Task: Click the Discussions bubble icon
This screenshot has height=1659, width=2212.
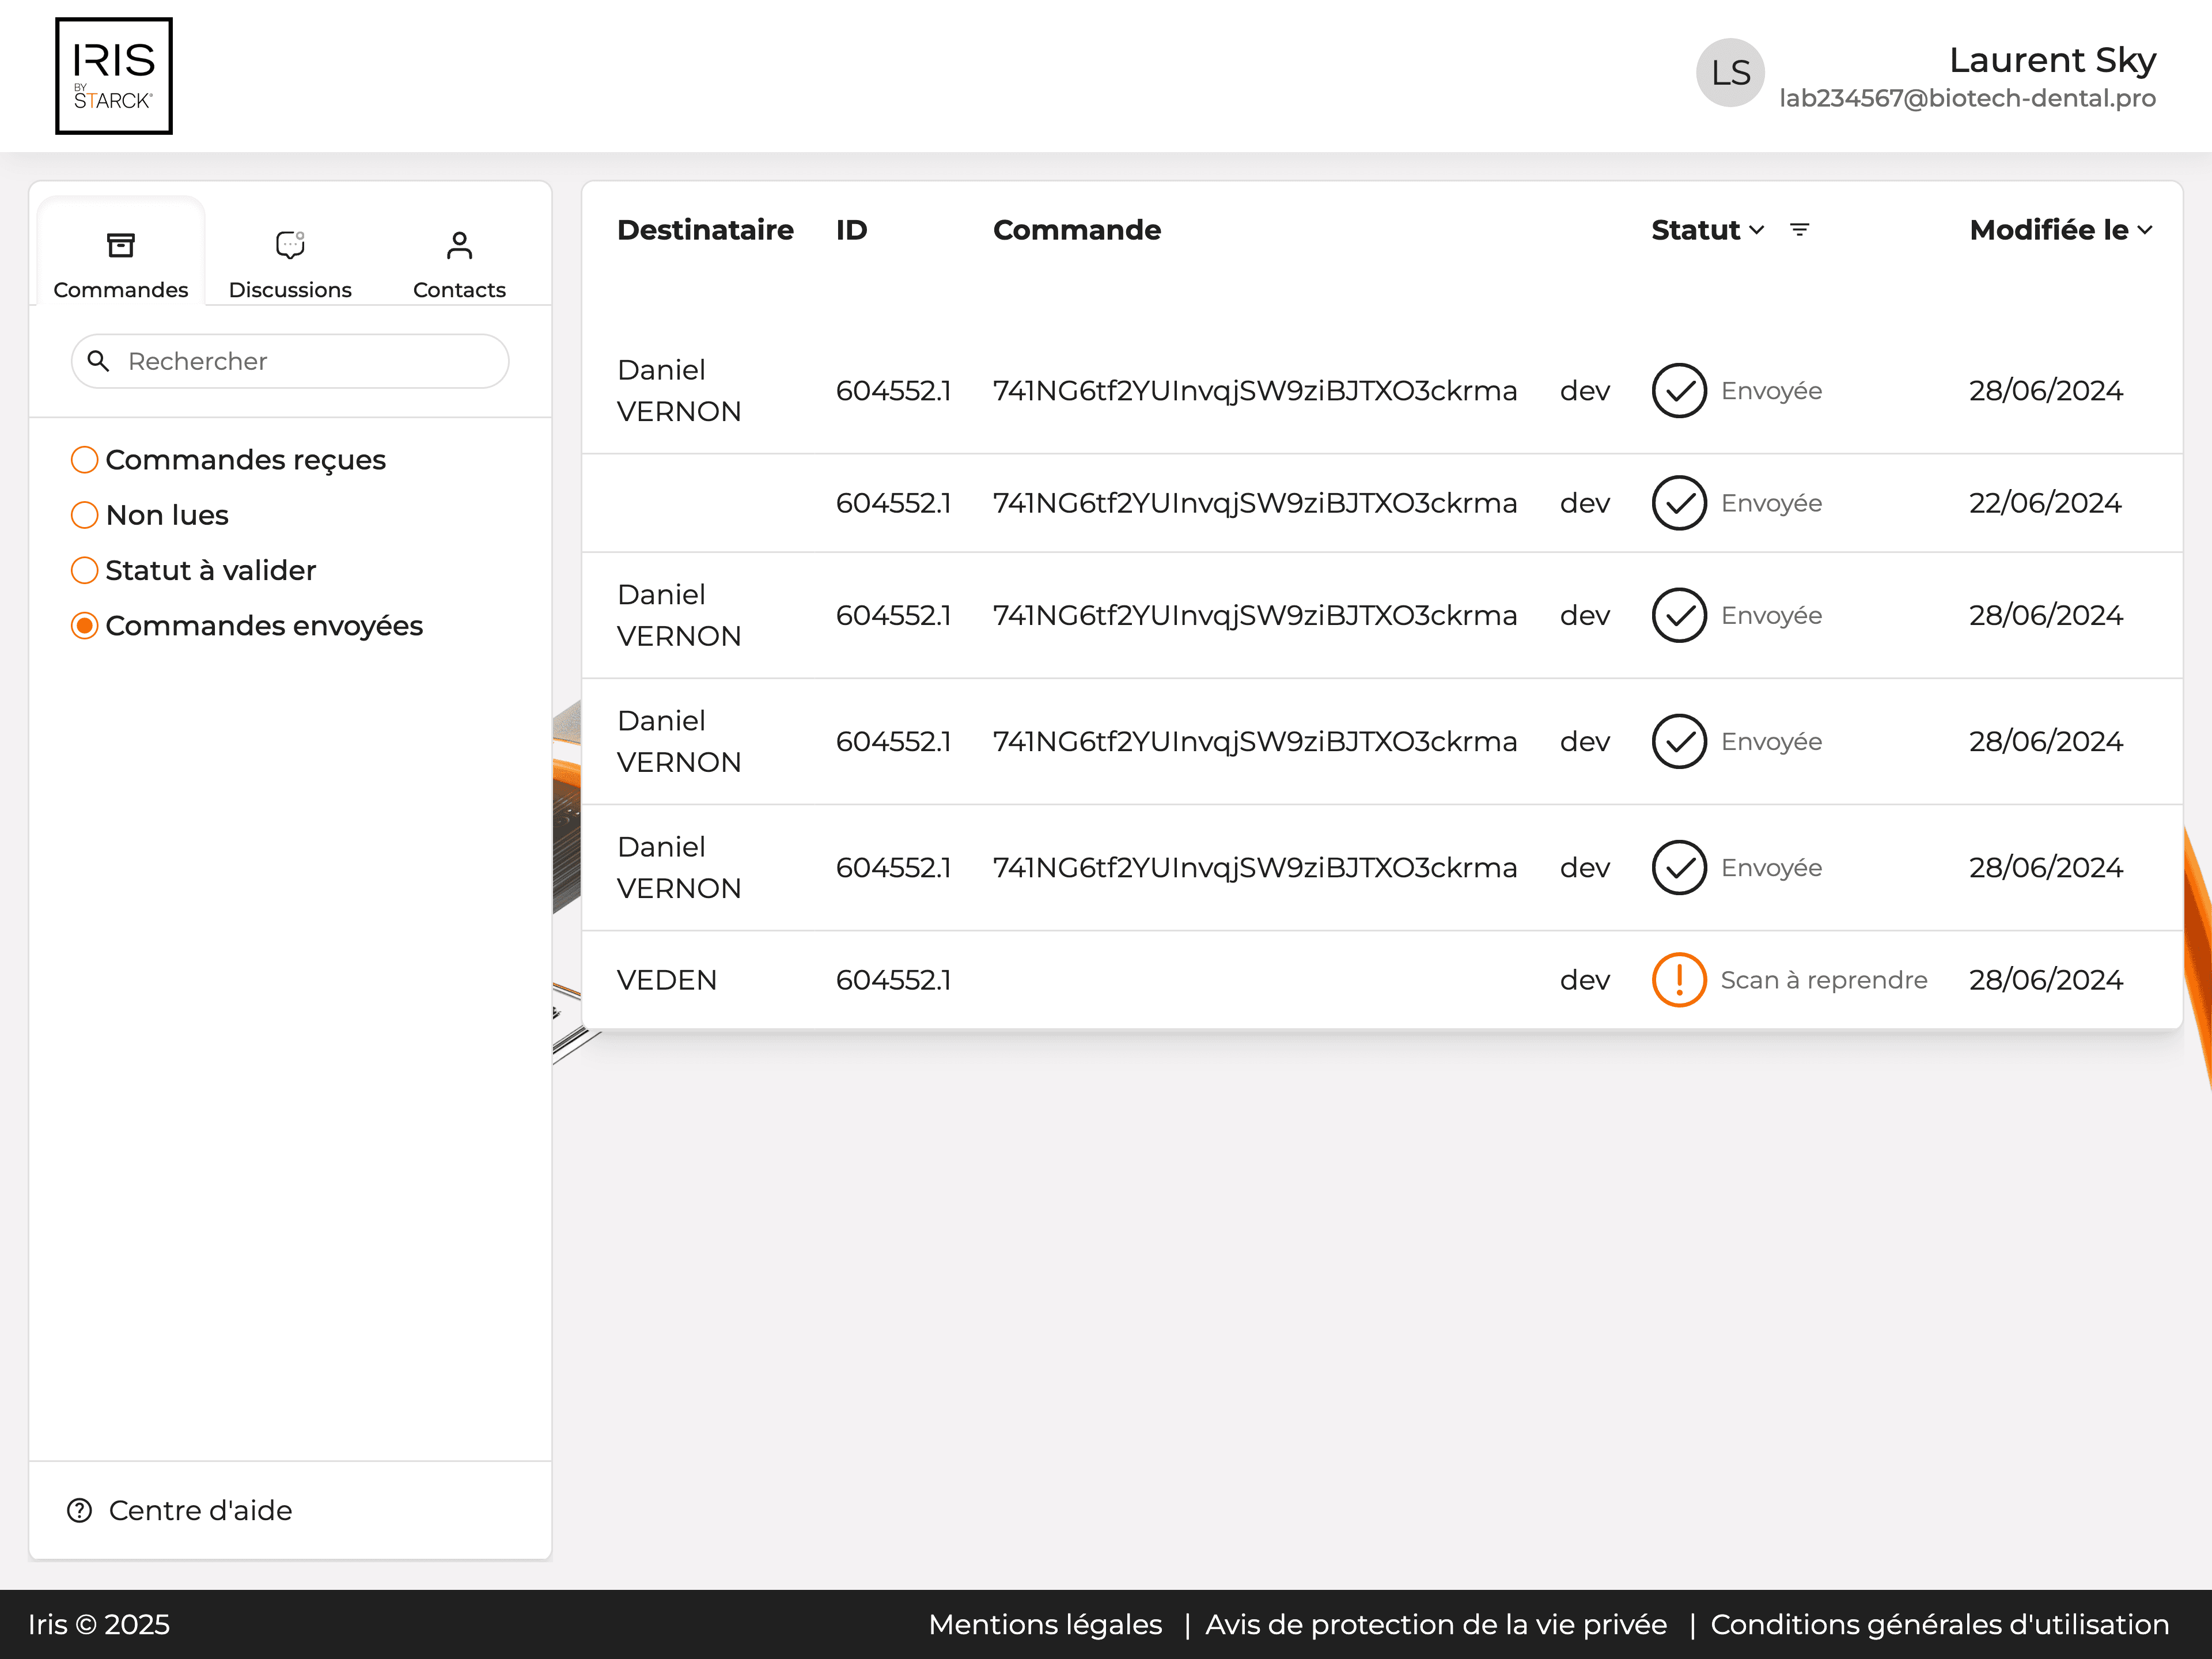Action: 289,243
